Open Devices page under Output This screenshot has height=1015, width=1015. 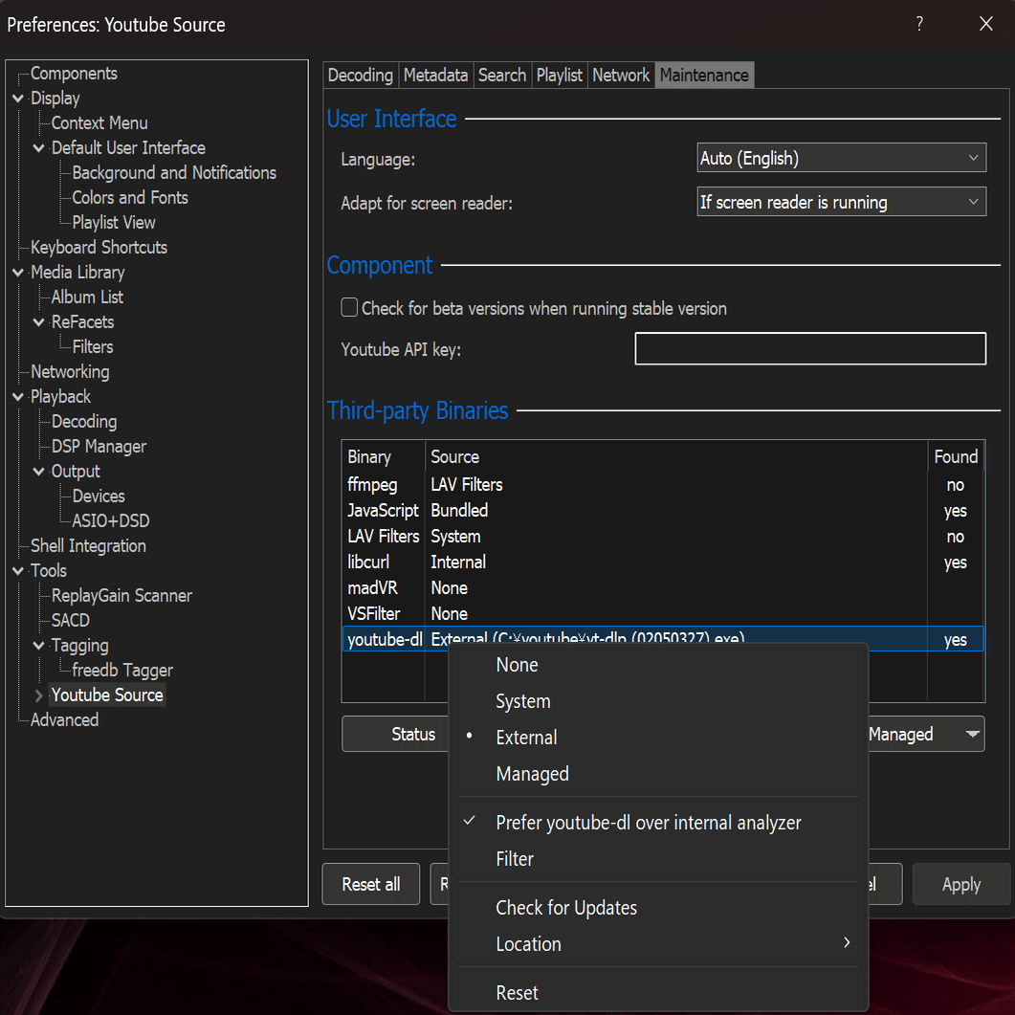pos(99,496)
